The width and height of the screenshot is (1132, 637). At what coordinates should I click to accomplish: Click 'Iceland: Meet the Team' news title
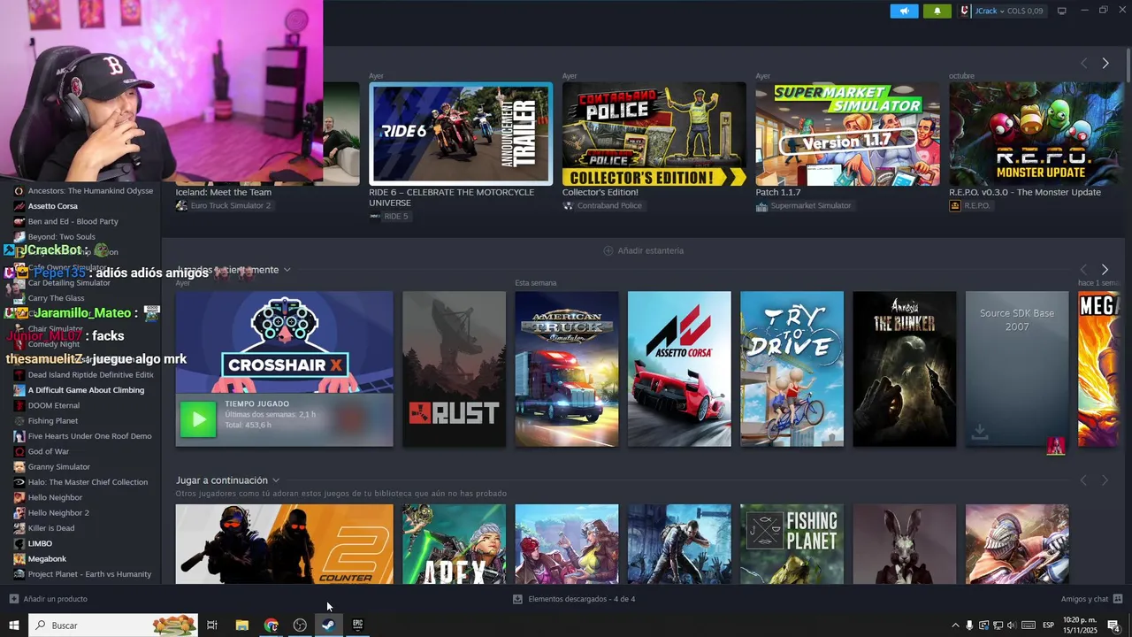[223, 192]
